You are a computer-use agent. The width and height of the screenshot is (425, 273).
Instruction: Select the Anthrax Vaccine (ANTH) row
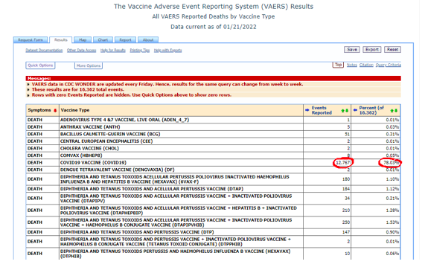(x=213, y=127)
